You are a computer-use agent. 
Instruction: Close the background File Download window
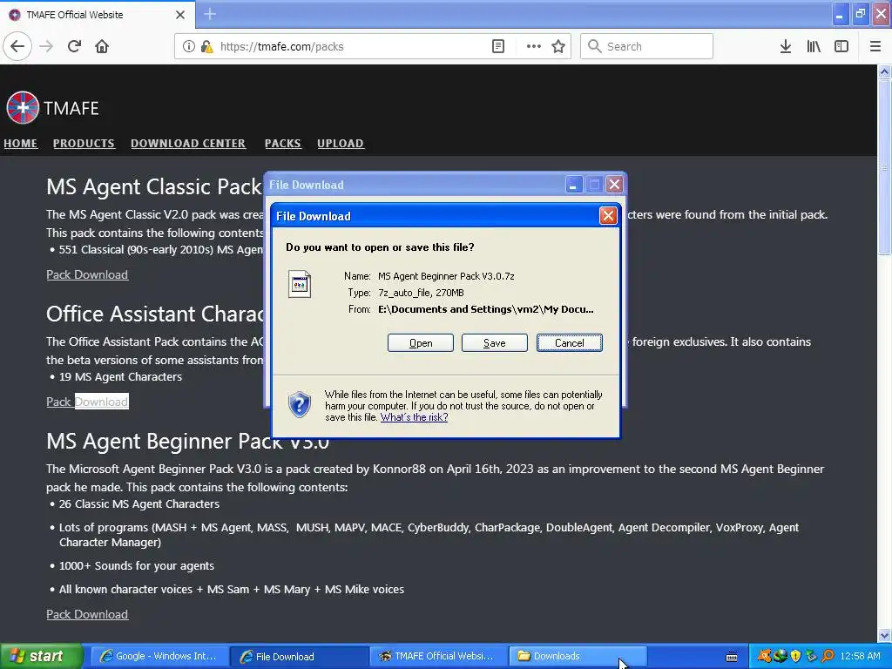coord(614,185)
